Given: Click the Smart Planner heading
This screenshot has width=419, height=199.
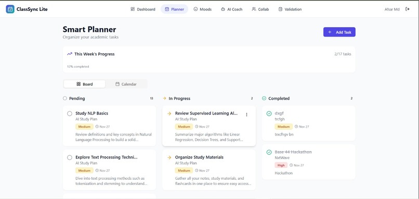Looking at the screenshot, I should (x=89, y=29).
